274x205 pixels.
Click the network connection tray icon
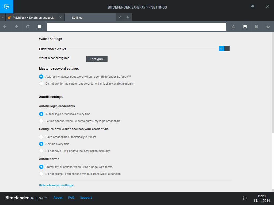pyautogui.click(x=245, y=198)
